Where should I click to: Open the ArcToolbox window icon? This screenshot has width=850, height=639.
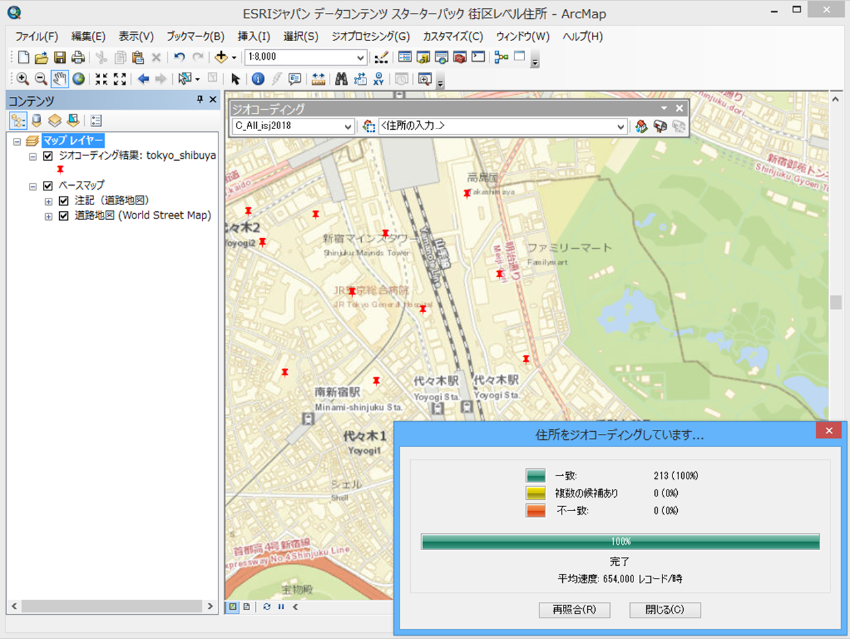coord(459,57)
